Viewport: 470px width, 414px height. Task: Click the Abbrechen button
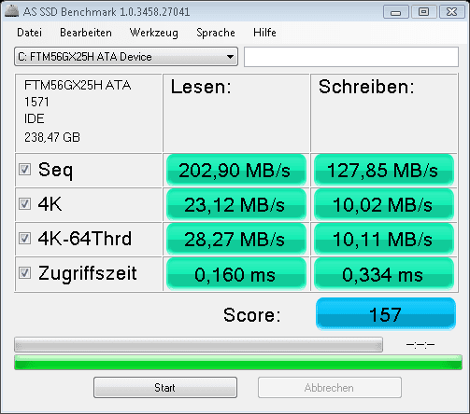pyautogui.click(x=330, y=388)
